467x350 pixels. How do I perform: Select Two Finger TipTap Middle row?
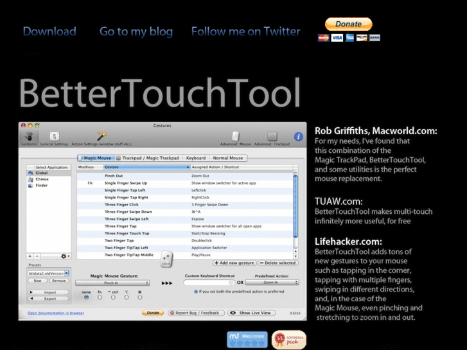185,255
